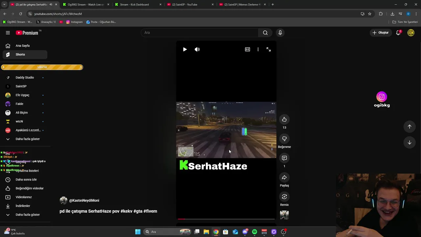The image size is (421, 237).
Task: Open YouTube notifications bell
Action: (398, 33)
